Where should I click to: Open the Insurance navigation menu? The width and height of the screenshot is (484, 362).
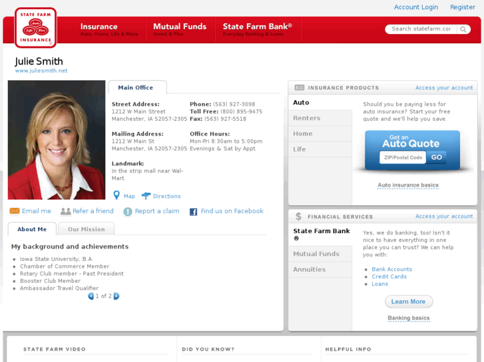tap(109, 30)
